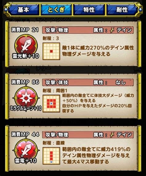
Task: Click the 威力419% description text
Action: tap(96, 156)
